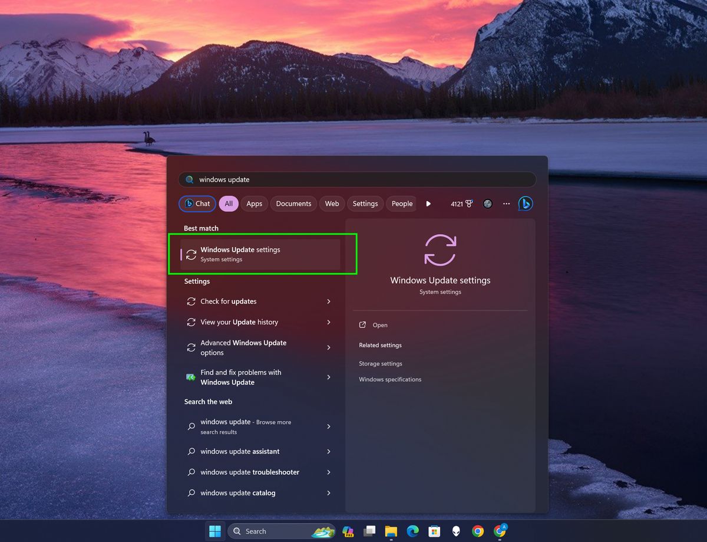Launch the Alienware Command Center taskbar icon

(x=456, y=531)
